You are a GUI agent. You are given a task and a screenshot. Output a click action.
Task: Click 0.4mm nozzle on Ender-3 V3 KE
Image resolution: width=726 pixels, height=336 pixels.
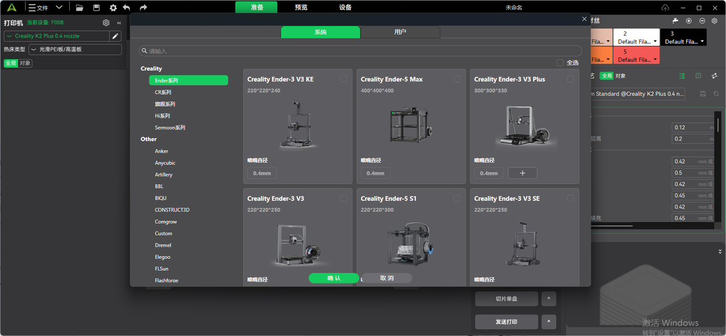(262, 173)
